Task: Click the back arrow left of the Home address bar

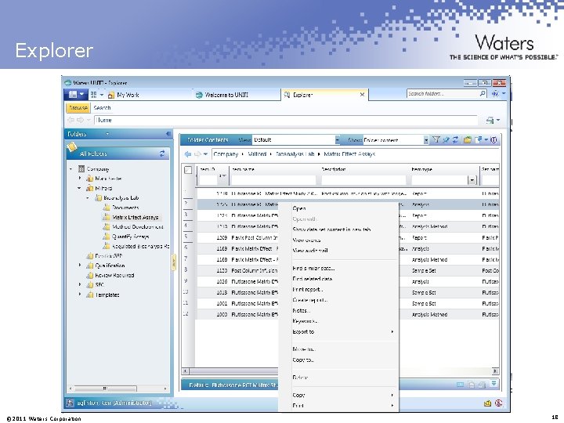Action: click(x=70, y=120)
